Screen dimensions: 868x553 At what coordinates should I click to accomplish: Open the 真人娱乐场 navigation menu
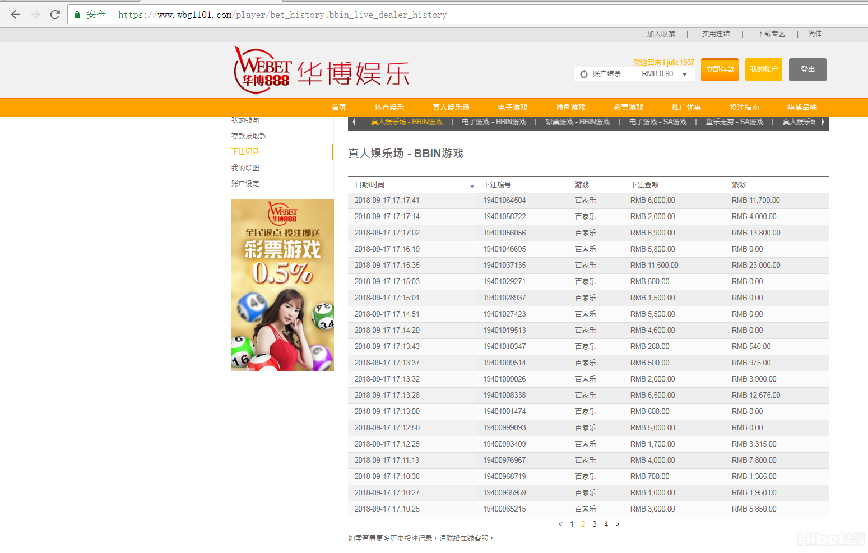coord(451,108)
